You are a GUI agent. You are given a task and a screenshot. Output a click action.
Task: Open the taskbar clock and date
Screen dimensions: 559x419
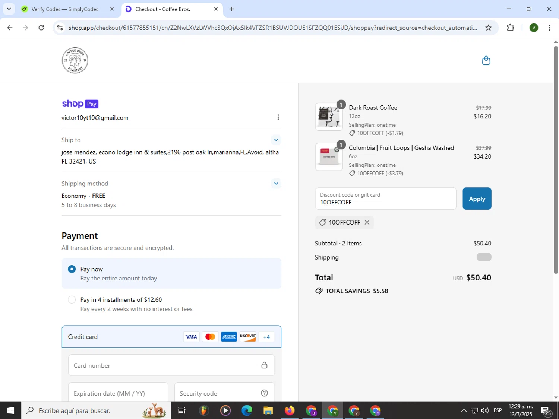point(521,410)
